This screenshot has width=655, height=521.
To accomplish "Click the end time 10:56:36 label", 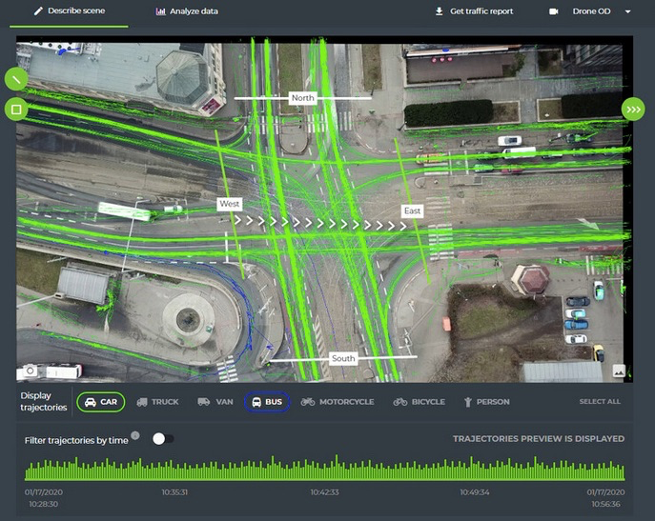I will pyautogui.click(x=605, y=504).
